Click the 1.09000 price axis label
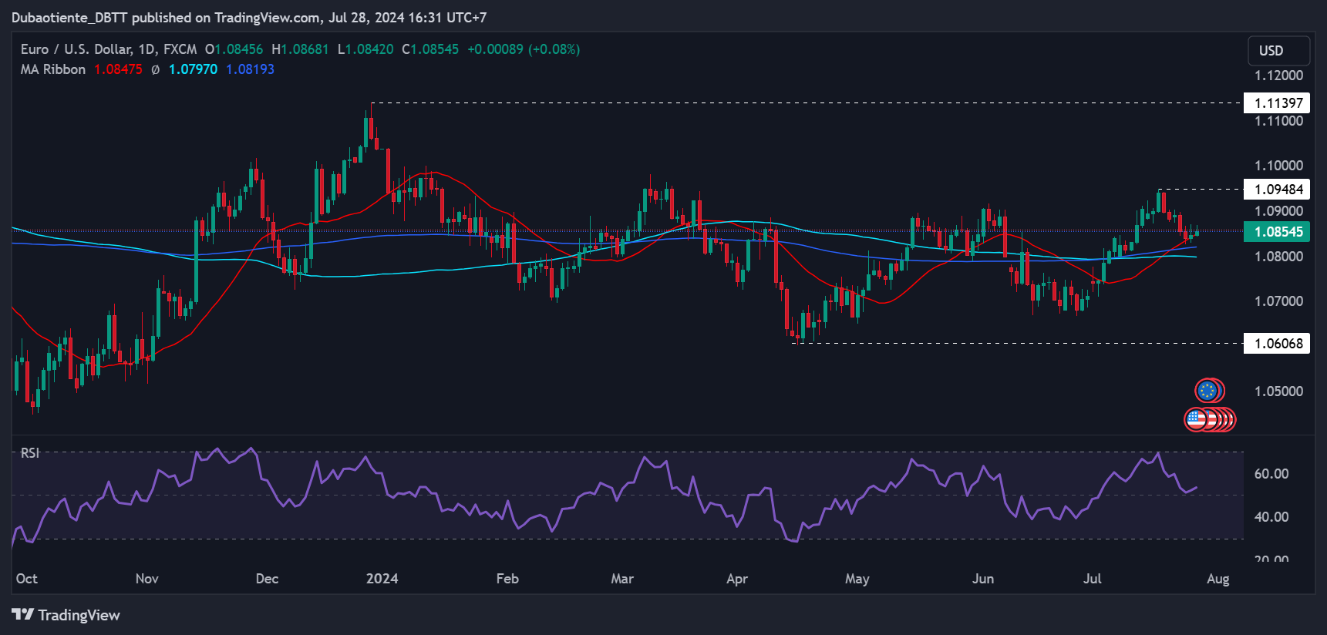Screen dimensions: 1327x635 click(1278, 211)
